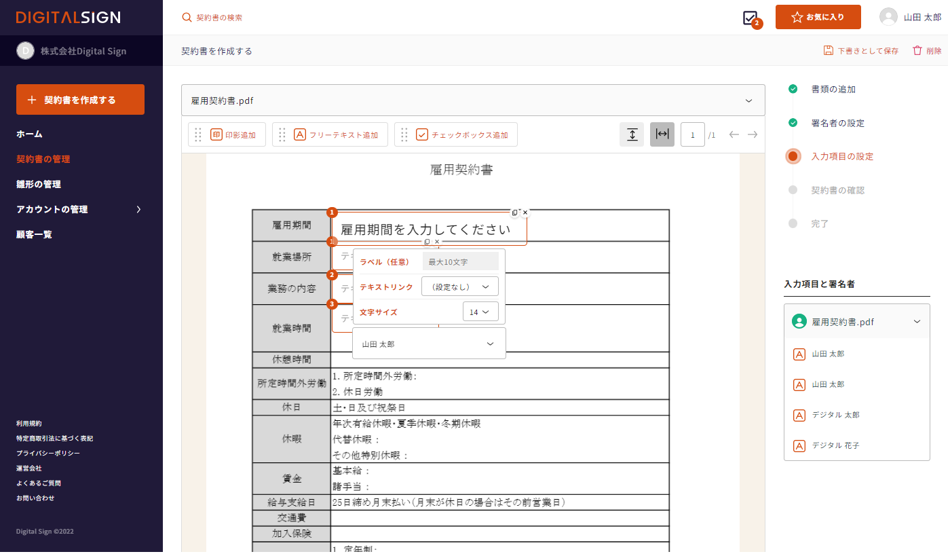The image size is (950, 554).
Task: Click the task checklist icon with badge
Action: coord(750,18)
